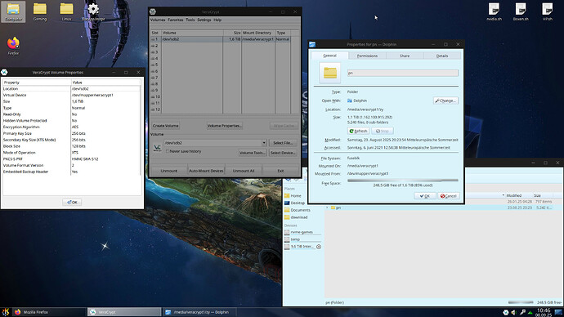Image resolution: width=564 pixels, height=317 pixels.
Task: Open the Help menu in VeraCrypt
Action: 217,20
